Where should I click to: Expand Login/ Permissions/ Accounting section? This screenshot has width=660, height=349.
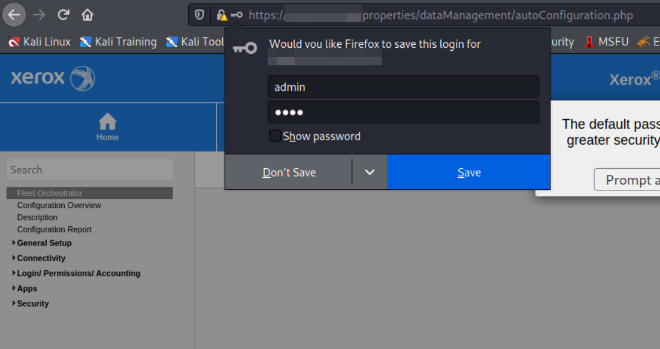[x=76, y=273]
